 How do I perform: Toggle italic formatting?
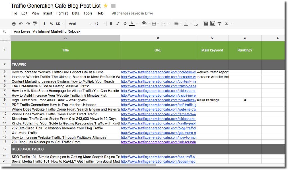pyautogui.click(x=118, y=24)
